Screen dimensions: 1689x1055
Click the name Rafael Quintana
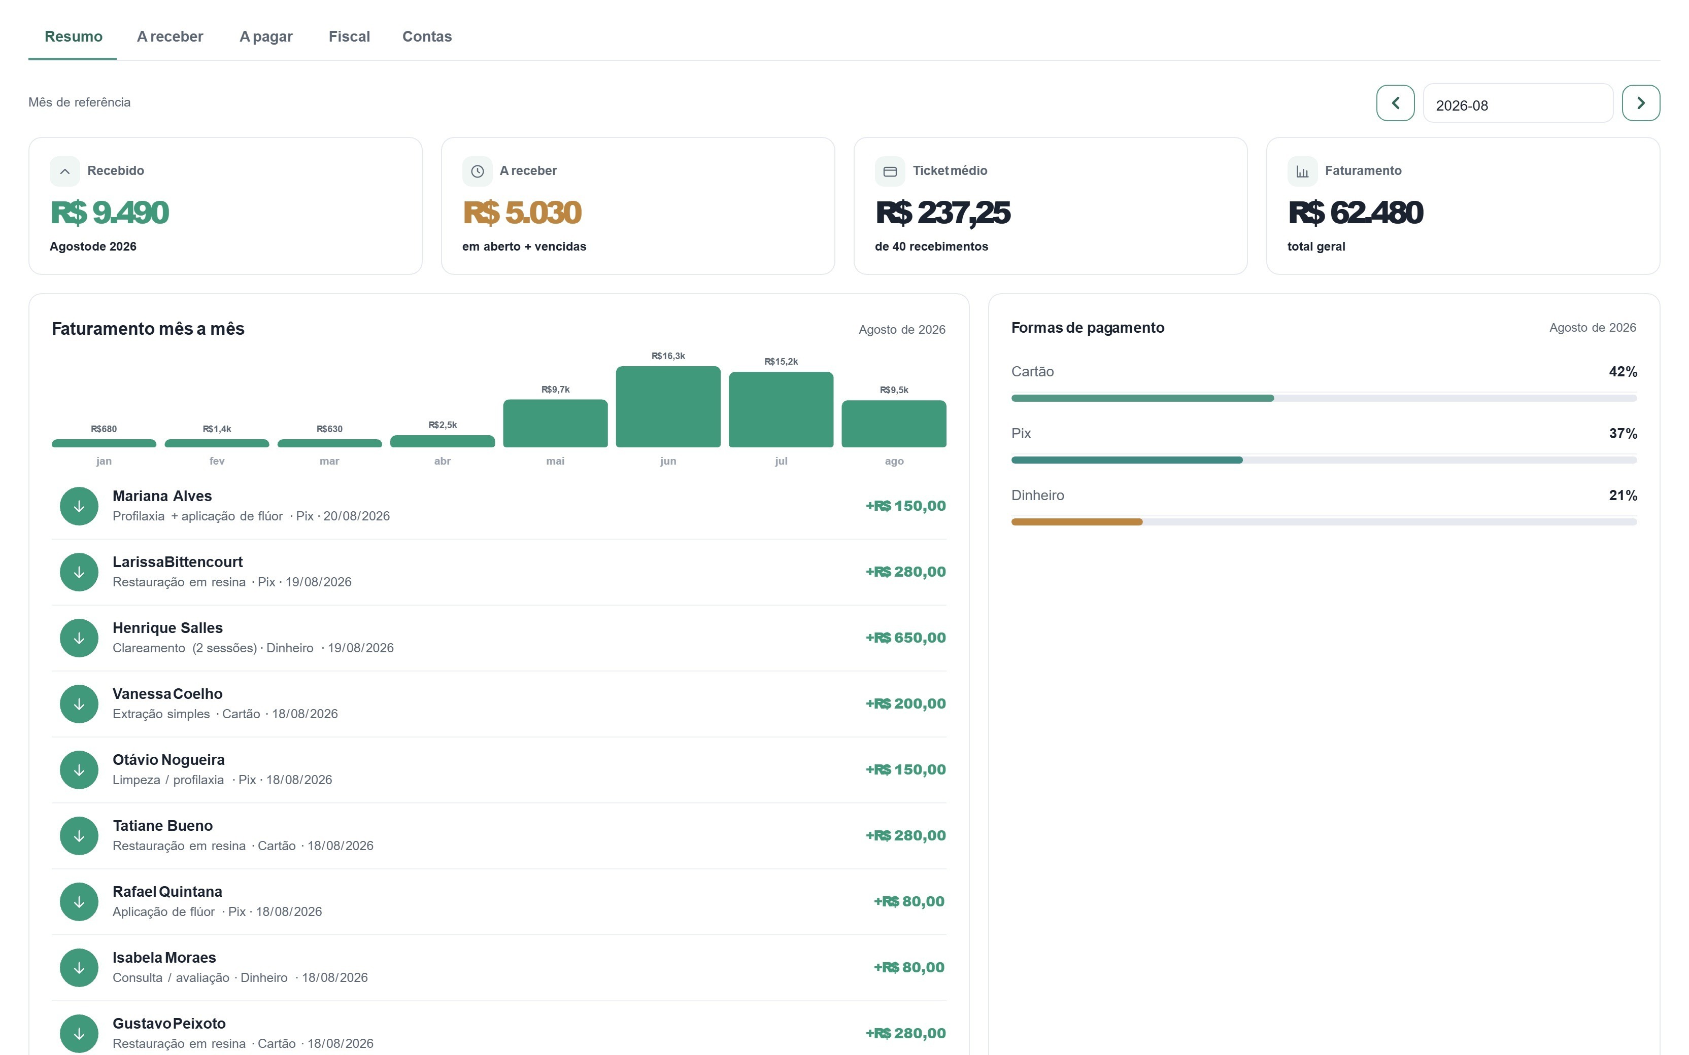pos(167,892)
